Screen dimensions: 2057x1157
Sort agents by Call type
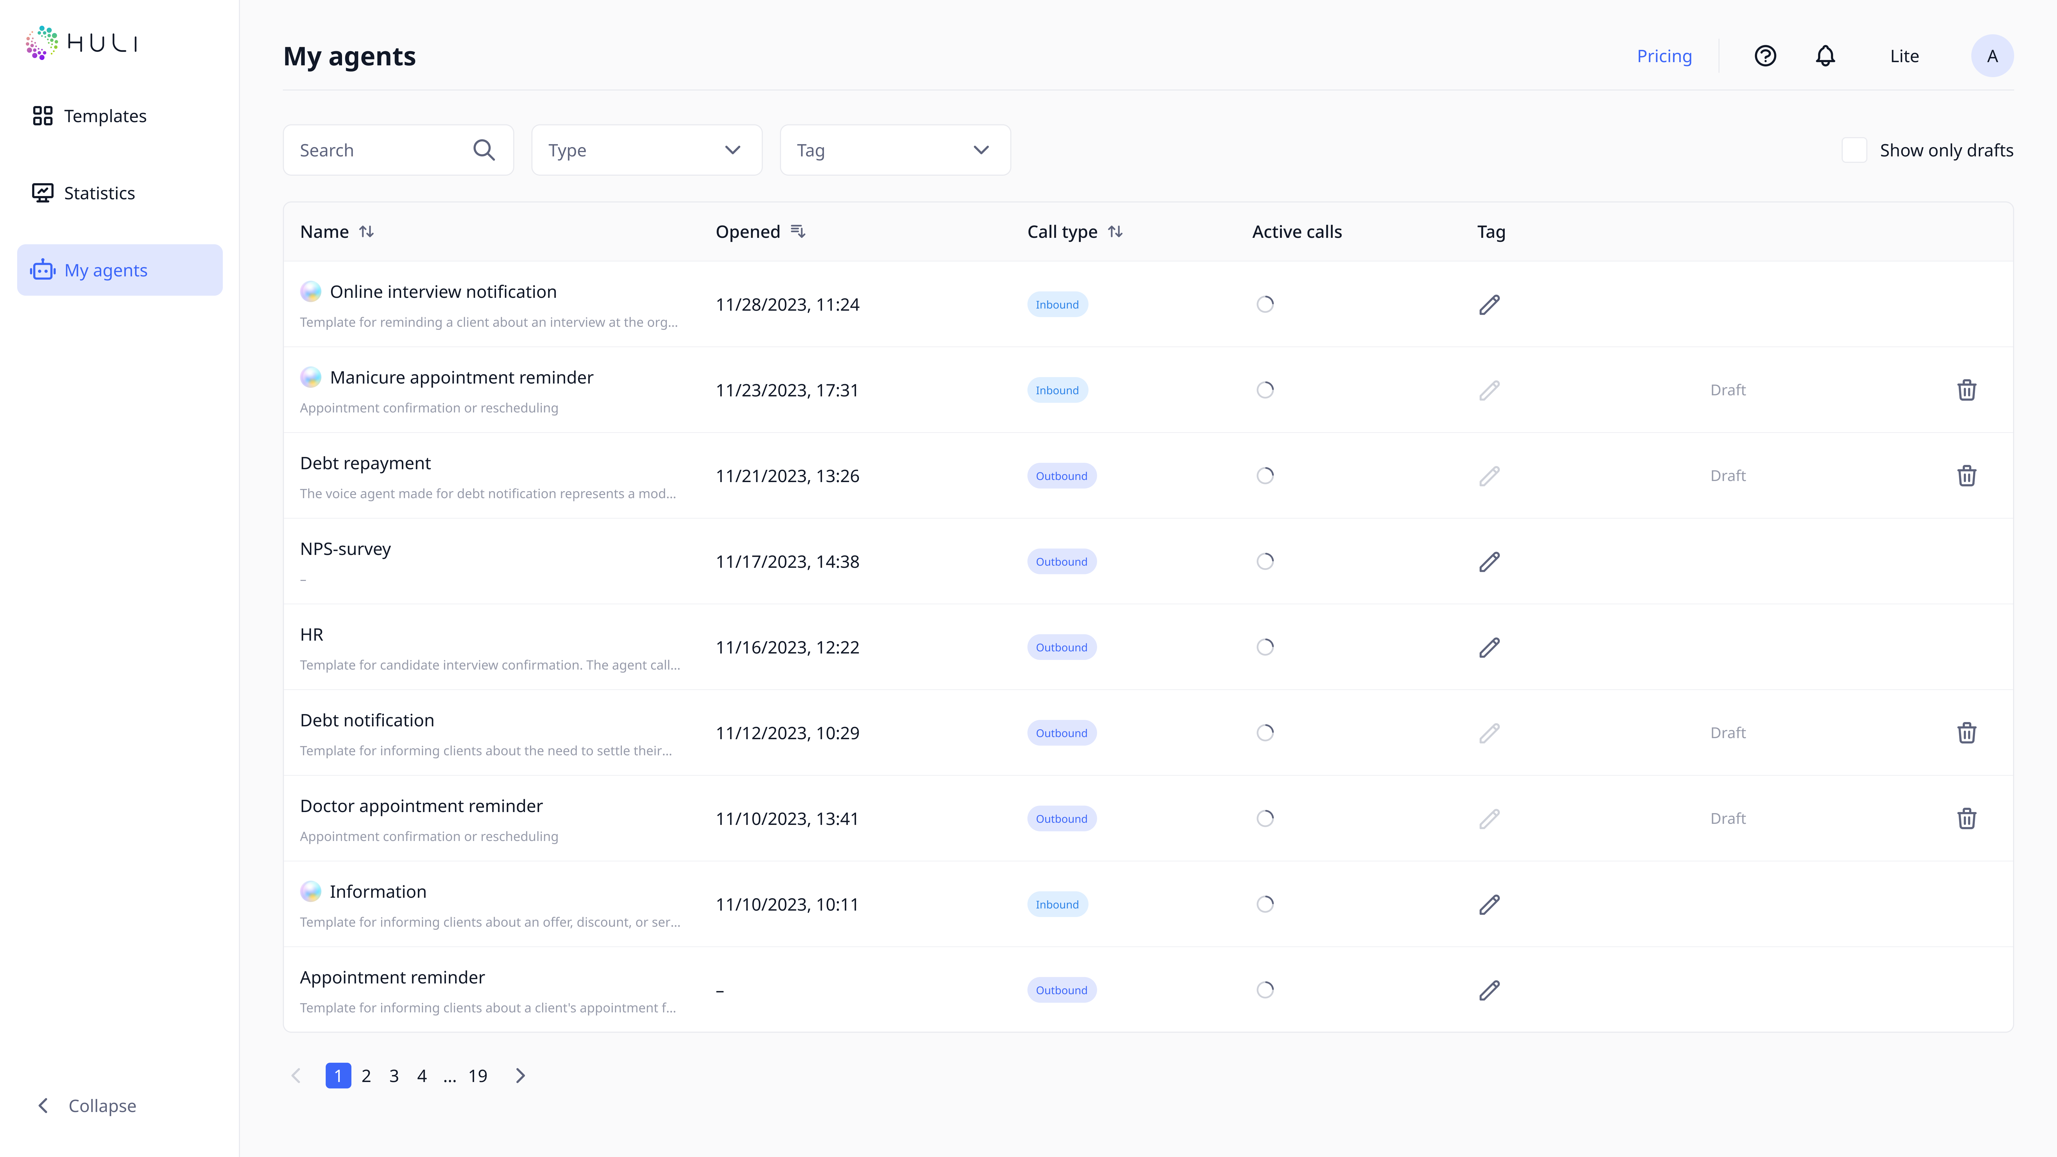click(1116, 232)
